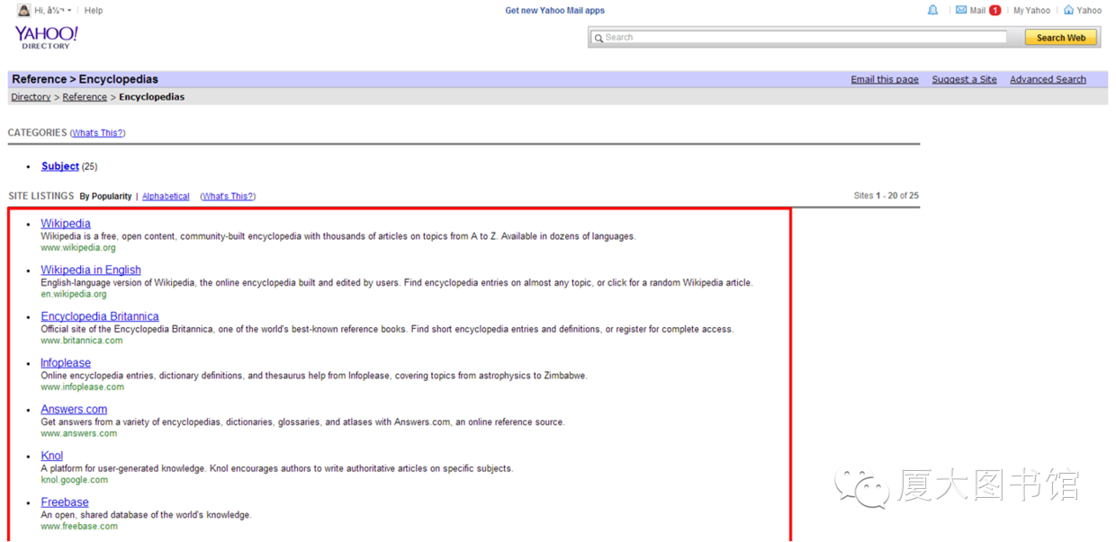
Task: Go to Reference breadcrumb
Action: point(85,97)
